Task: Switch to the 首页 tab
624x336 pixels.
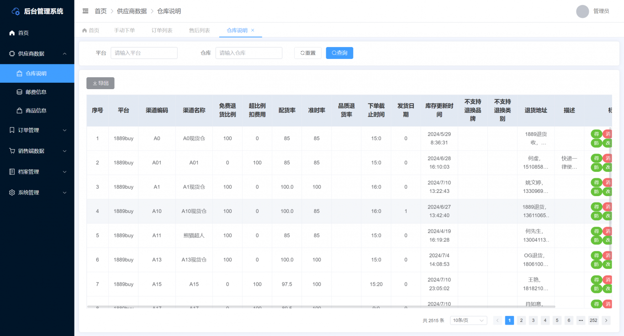Action: coord(90,30)
